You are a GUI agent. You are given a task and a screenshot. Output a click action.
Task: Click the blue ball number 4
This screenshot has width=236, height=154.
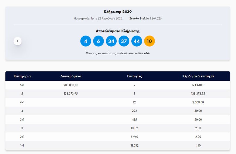pos(86,41)
